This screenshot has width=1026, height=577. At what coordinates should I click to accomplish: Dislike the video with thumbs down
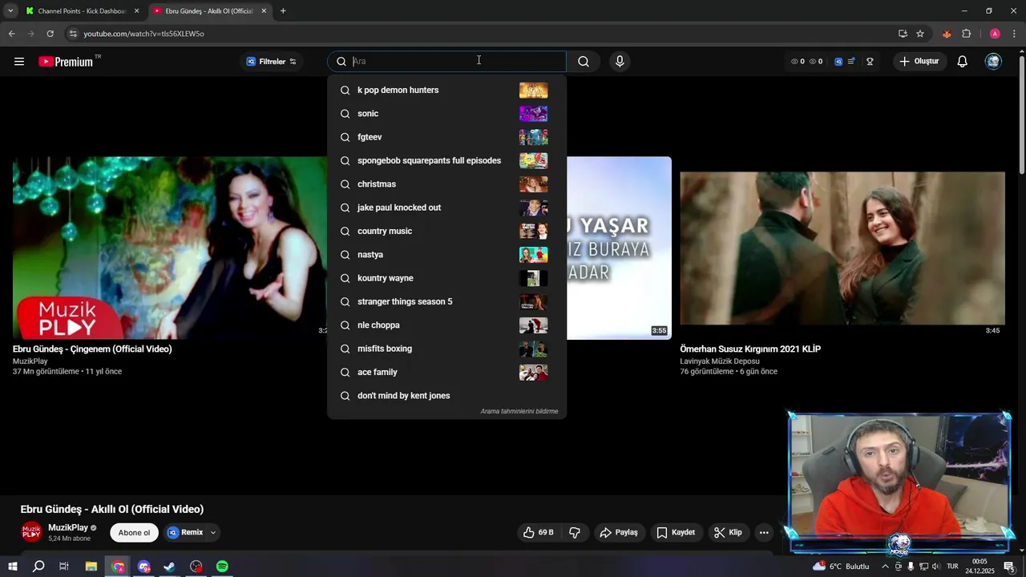point(575,532)
